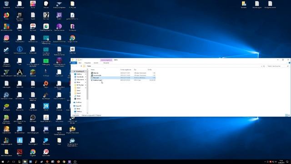Image resolution: width=291 pixels, height=164 pixels.
Task: Open taskbar search
Action: pos(8,162)
